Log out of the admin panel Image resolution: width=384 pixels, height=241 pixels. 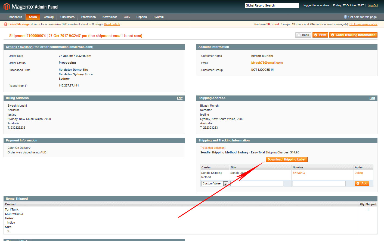coord(373,5)
